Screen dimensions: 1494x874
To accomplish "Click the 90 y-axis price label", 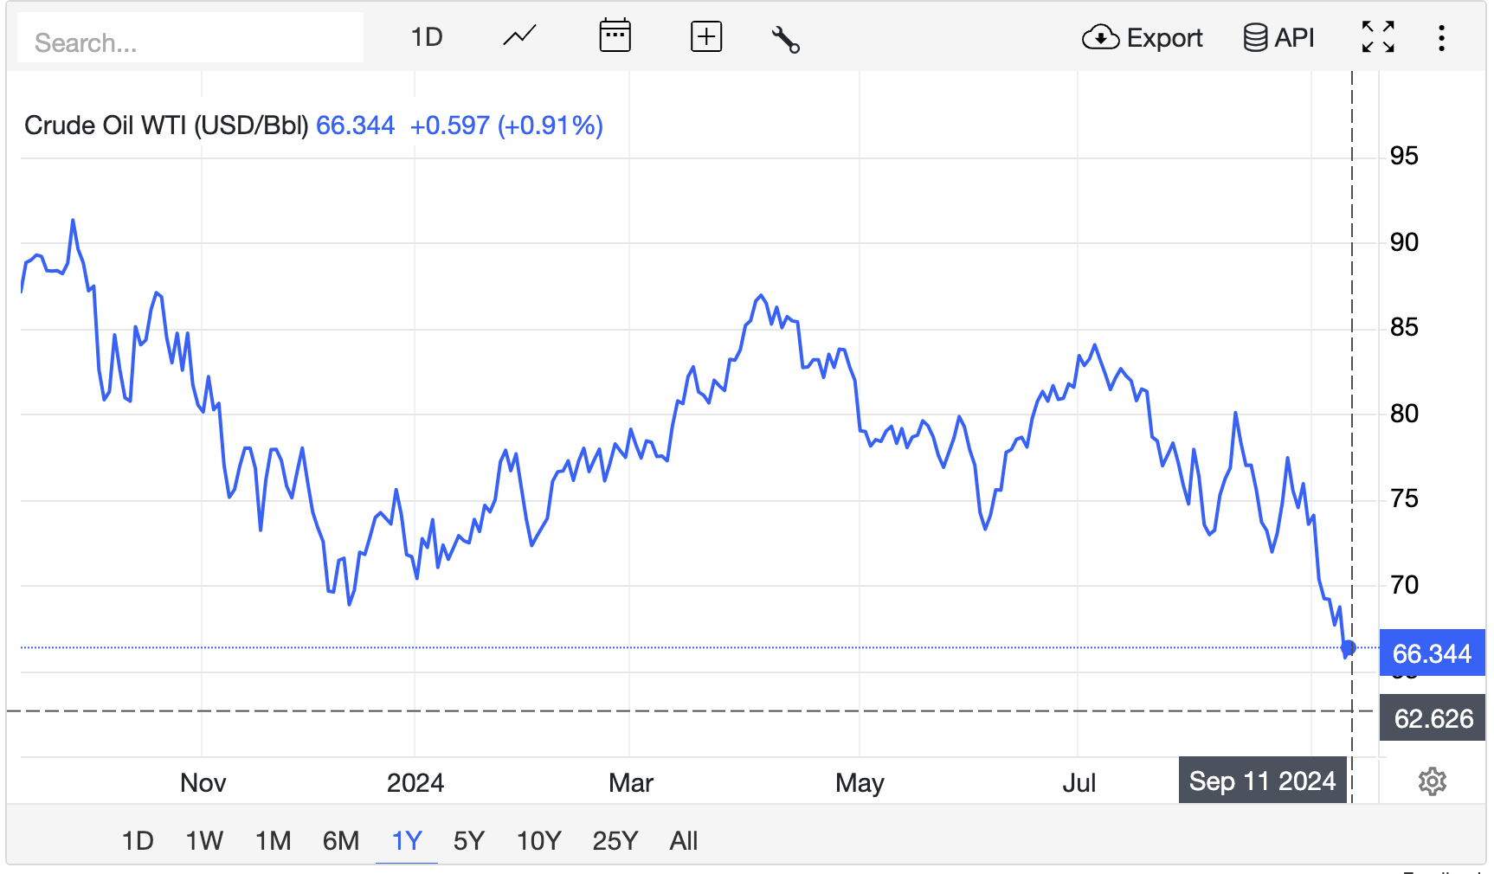I will (x=1404, y=241).
